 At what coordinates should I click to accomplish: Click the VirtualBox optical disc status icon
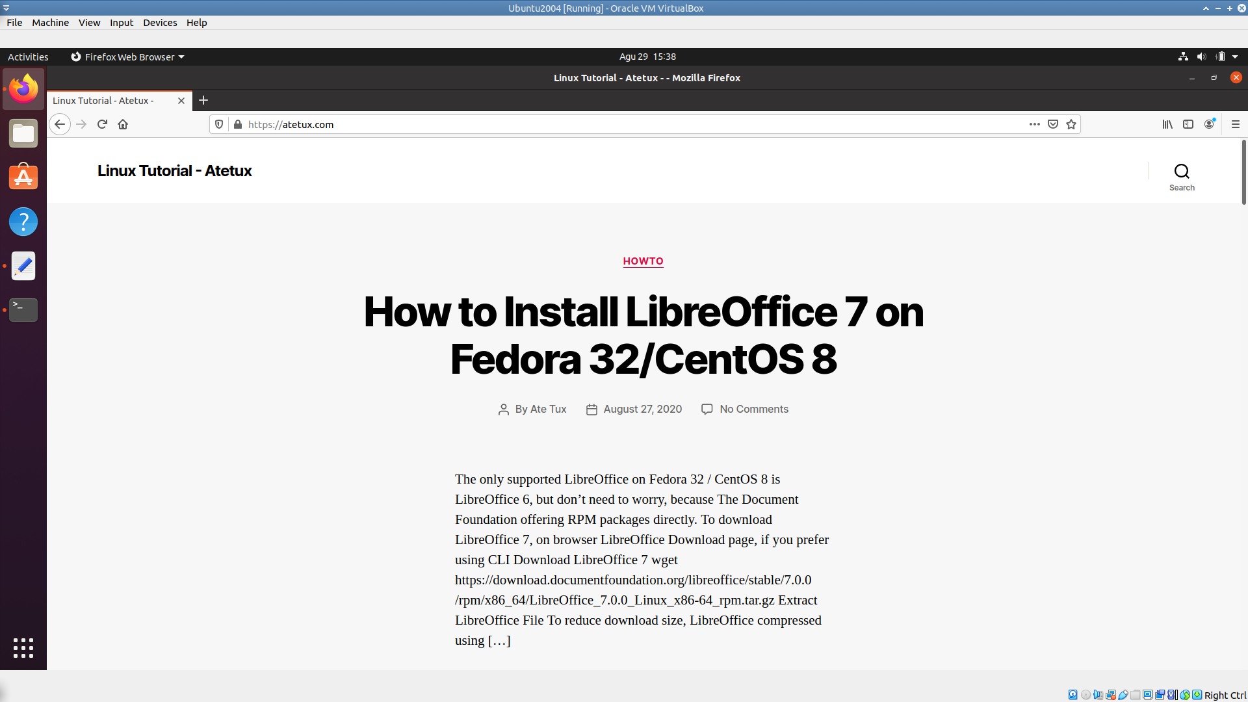tap(1085, 695)
